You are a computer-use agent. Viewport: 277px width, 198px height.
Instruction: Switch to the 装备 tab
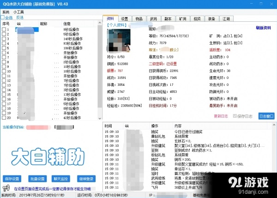[x=211, y=19]
